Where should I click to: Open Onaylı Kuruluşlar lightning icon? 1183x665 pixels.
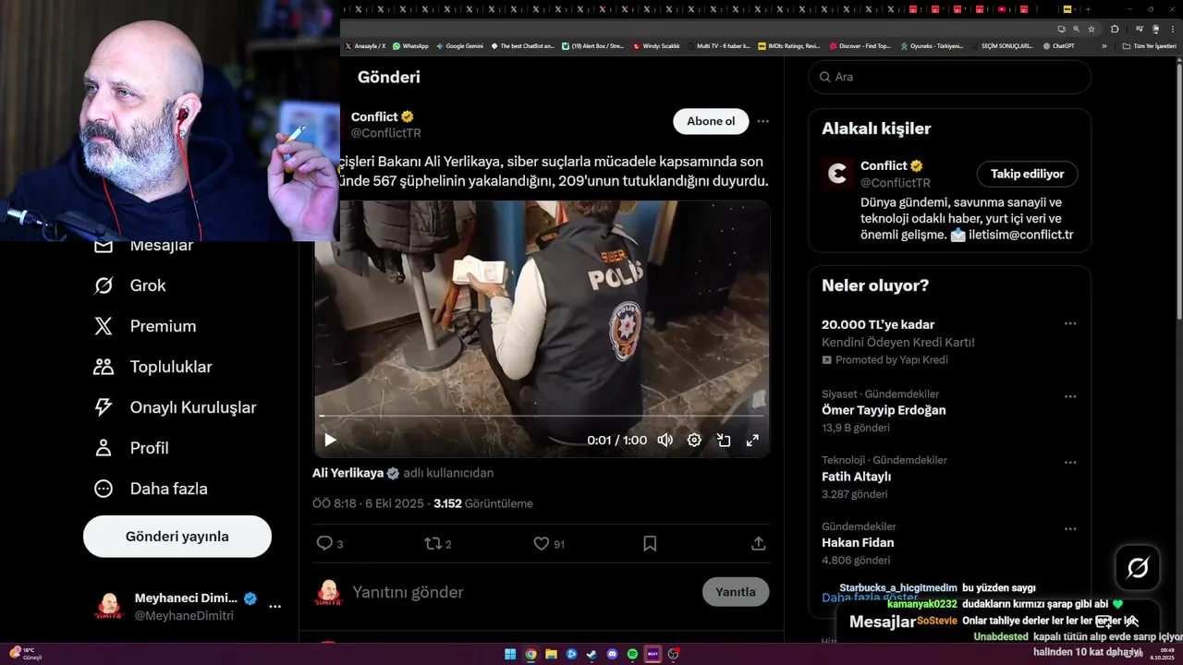(104, 407)
